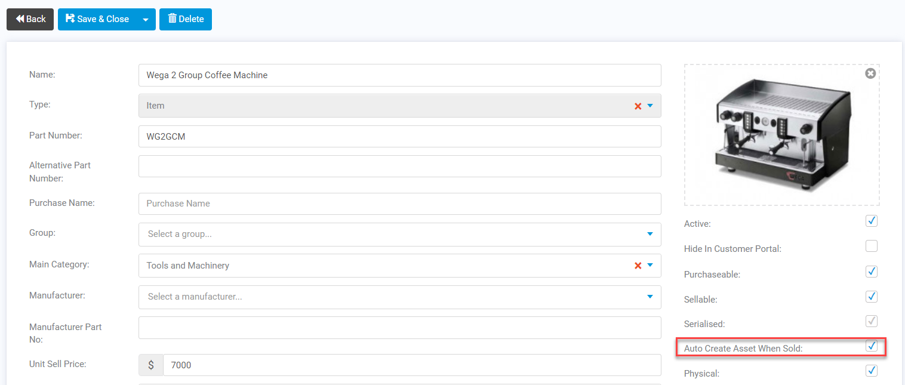Toggle the Active checkbox
Screen dimensions: 905x385
click(x=872, y=221)
